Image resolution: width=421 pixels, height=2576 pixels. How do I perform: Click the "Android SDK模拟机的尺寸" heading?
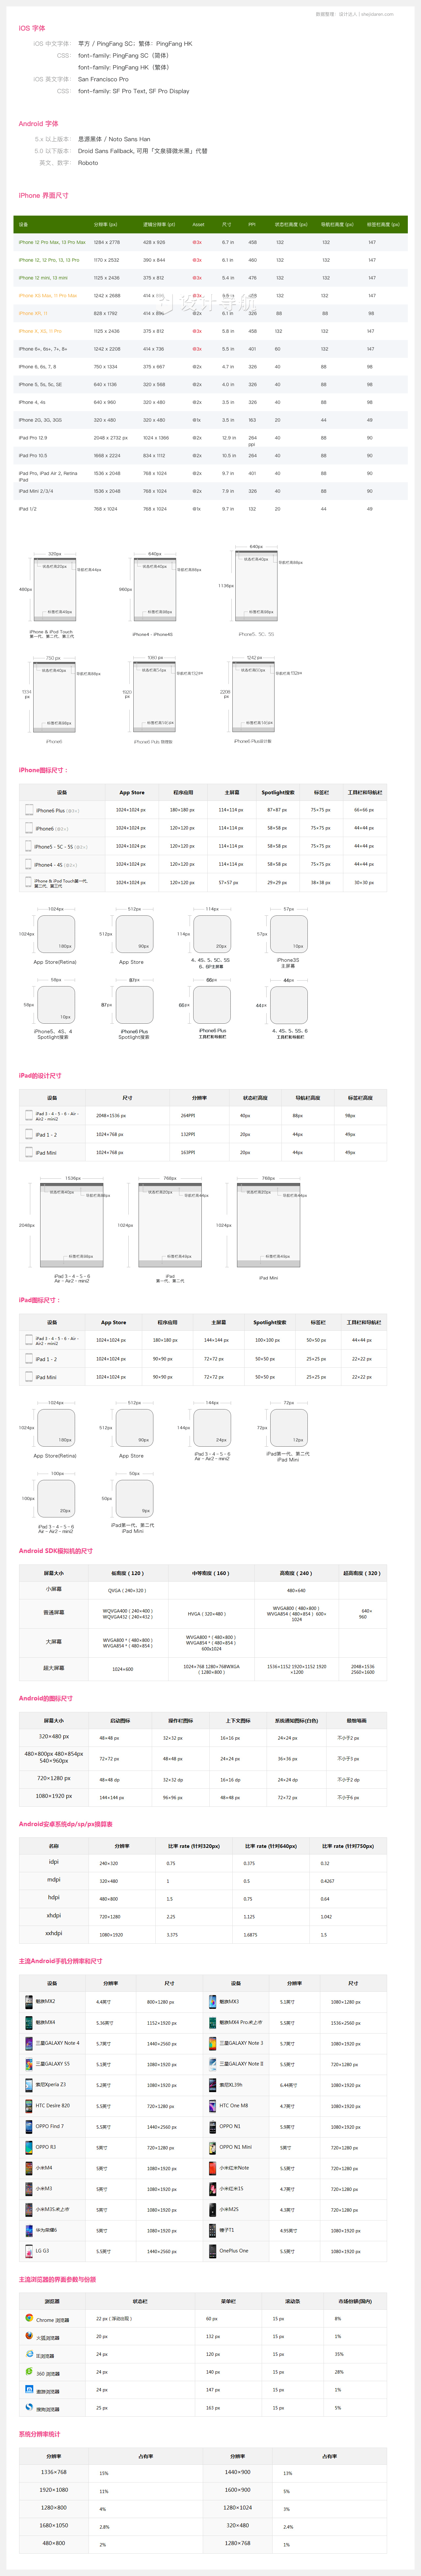[x=56, y=1551]
